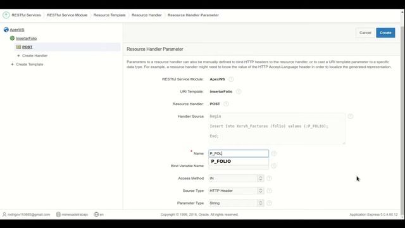Open the Source Type dropdown
The image size is (405, 228).
click(236, 191)
